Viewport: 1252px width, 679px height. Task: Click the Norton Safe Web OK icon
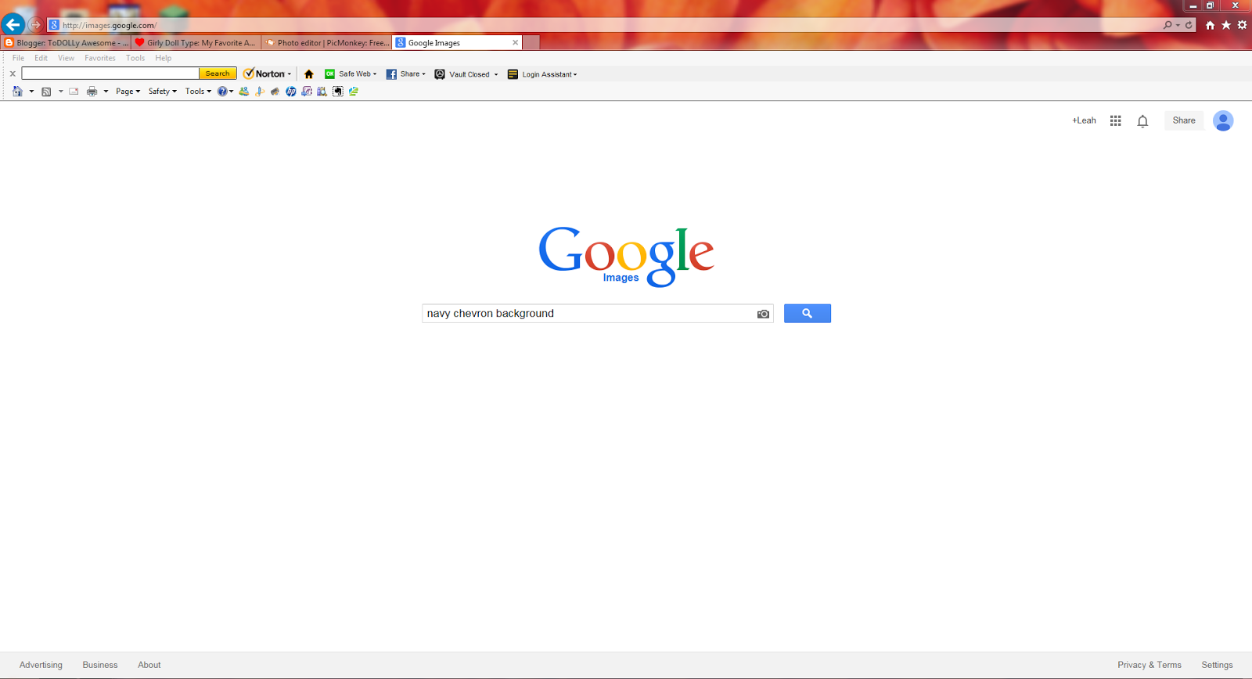point(329,74)
